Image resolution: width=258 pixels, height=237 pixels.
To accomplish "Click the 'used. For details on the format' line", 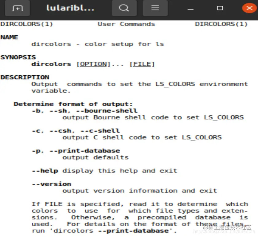I will pos(140,224).
